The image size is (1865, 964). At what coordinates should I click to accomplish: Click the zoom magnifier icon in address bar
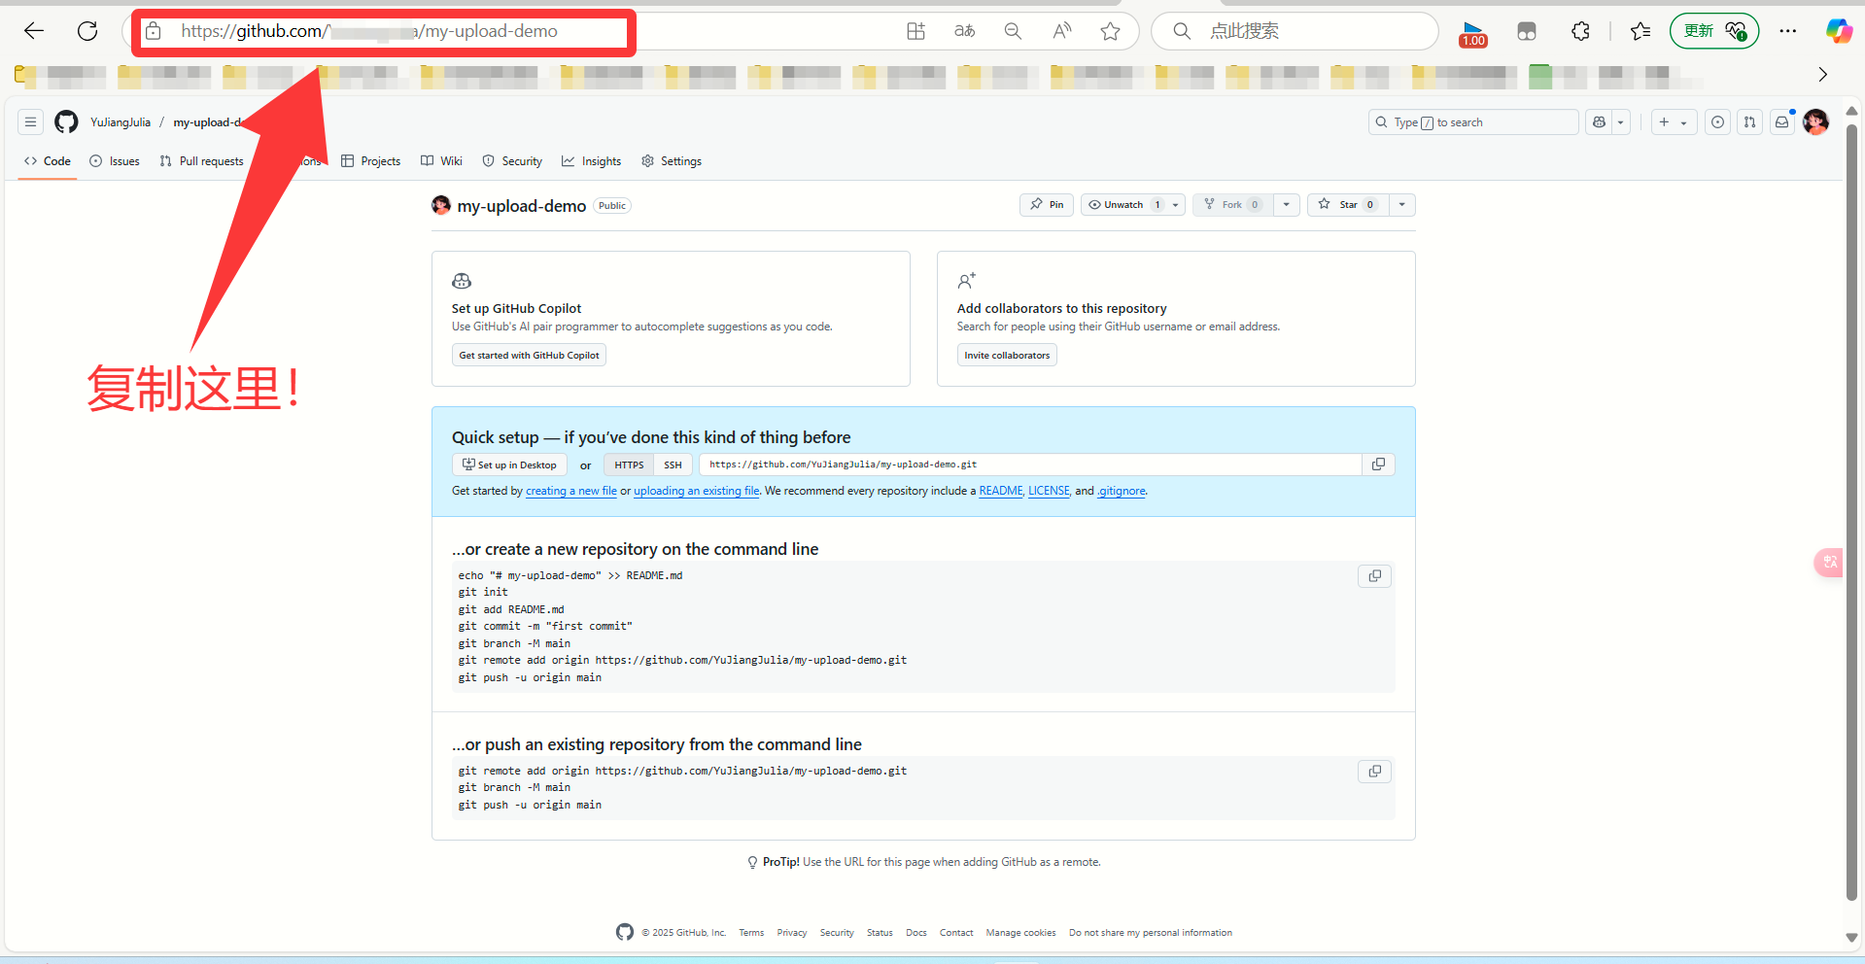click(x=1013, y=31)
